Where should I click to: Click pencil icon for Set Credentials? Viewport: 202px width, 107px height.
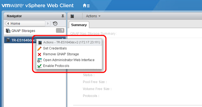39,49
